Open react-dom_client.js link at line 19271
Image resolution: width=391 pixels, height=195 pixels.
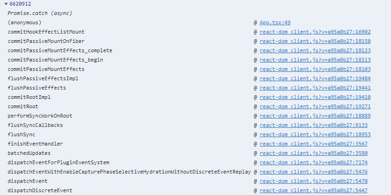point(315,106)
